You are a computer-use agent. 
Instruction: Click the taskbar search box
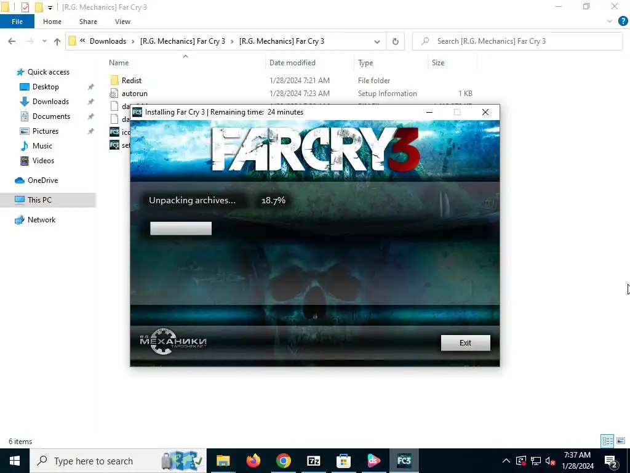click(118, 461)
